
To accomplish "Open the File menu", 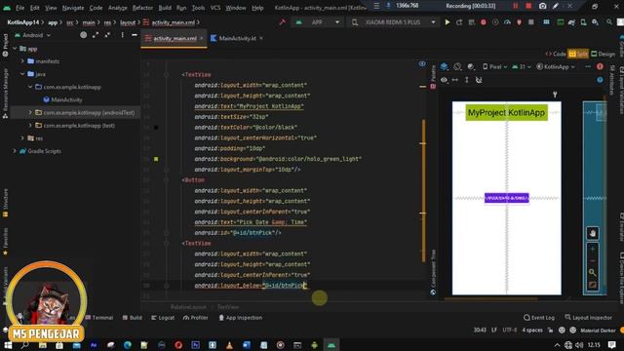I will pyautogui.click(x=19, y=8).
